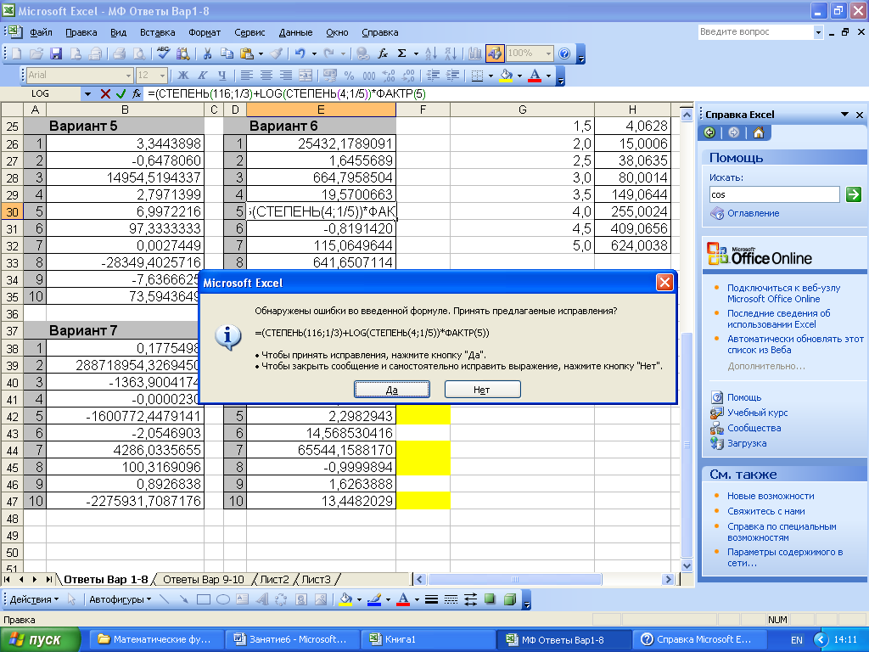Open the Справка Excel pane menu arrow
This screenshot has height=652, width=869.
tap(844, 115)
